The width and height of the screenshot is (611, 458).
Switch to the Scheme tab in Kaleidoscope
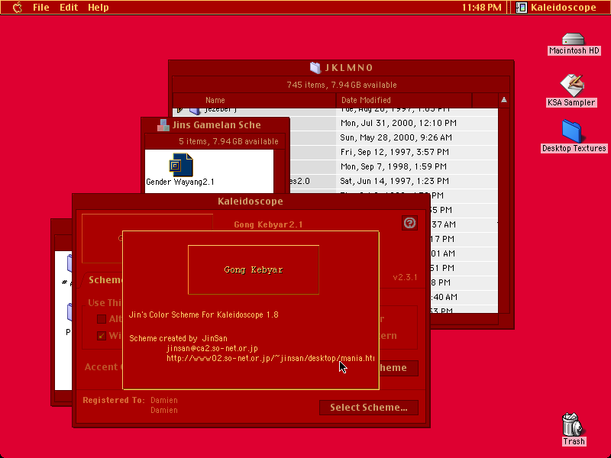[x=105, y=280]
